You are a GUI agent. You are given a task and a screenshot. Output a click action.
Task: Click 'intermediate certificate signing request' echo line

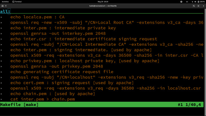(x=84, y=39)
